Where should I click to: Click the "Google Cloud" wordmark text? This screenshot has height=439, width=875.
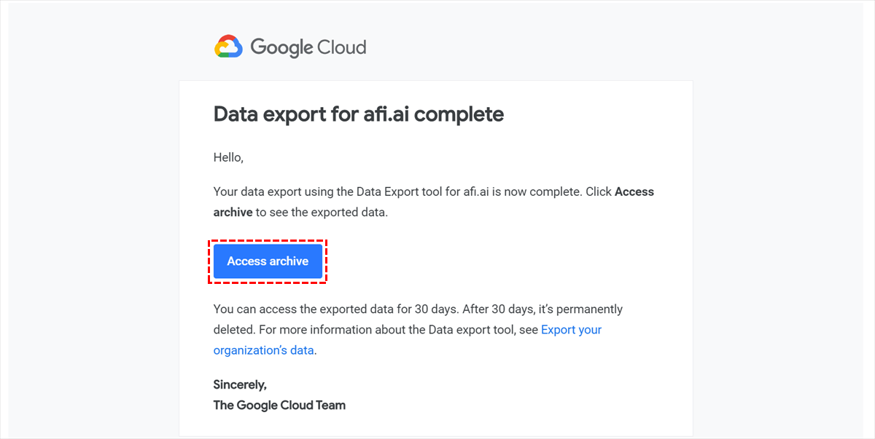coord(308,48)
